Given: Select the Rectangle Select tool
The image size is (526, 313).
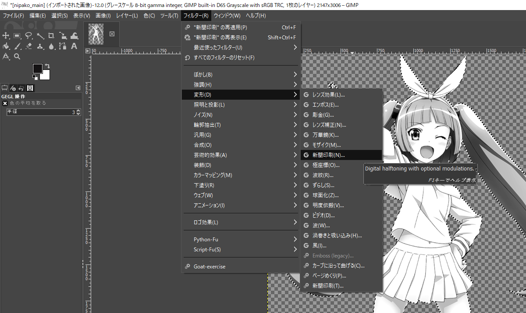Looking at the screenshot, I should point(18,36).
